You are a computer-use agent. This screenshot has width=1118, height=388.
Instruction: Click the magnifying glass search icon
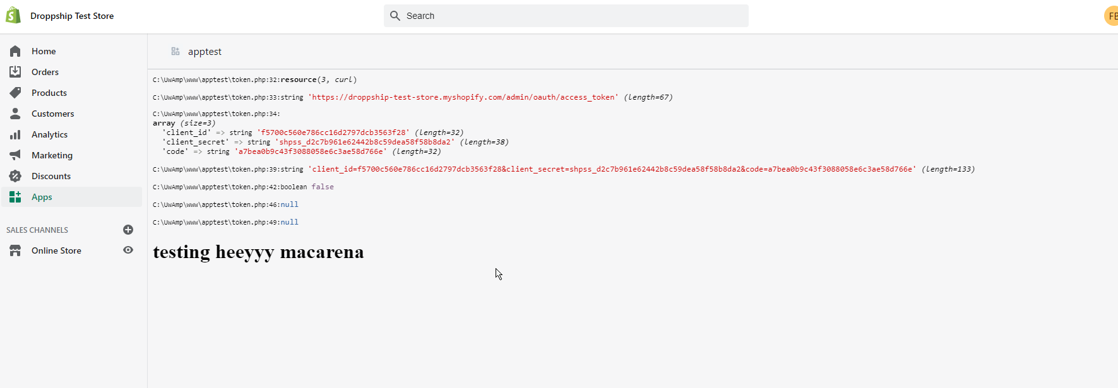point(395,16)
